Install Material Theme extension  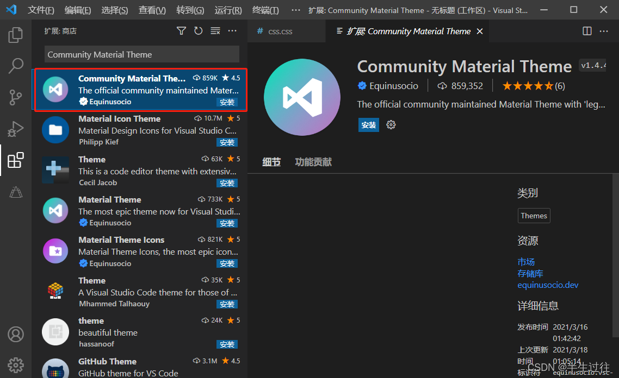[x=227, y=223]
